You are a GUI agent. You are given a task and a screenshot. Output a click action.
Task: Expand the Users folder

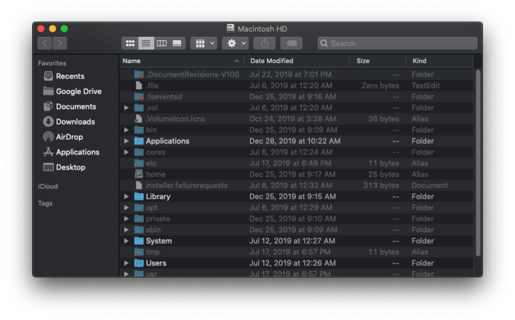126,263
